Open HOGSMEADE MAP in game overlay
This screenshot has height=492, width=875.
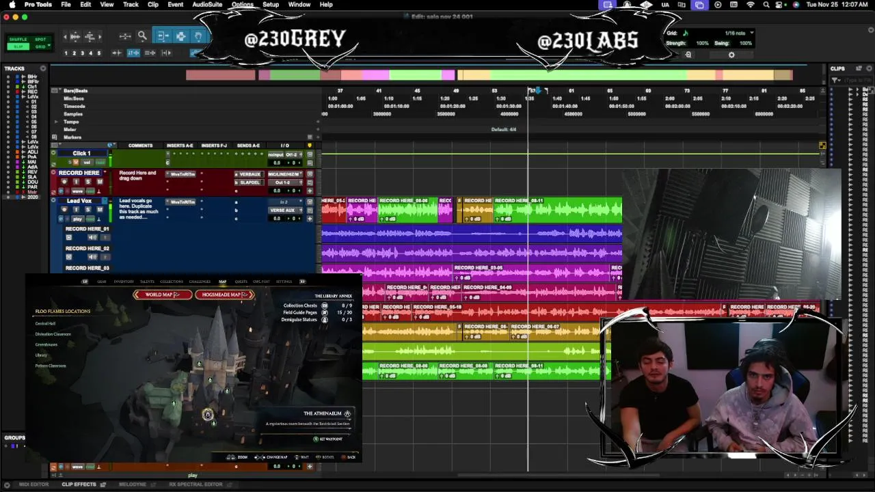click(x=224, y=295)
